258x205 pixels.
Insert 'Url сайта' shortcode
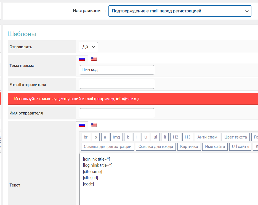click(x=240, y=147)
